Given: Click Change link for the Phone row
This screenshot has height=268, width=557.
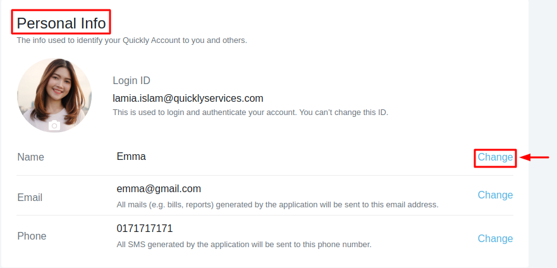Looking at the screenshot, I should click(495, 238).
